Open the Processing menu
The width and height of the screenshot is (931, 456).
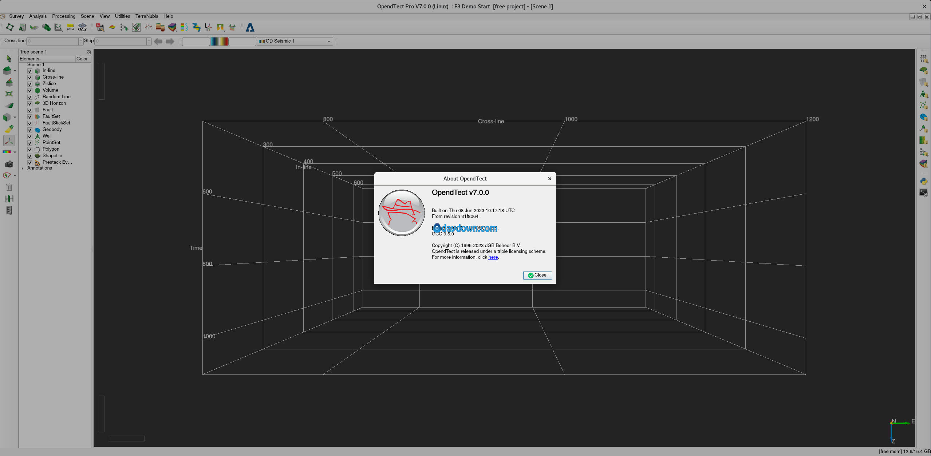64,16
